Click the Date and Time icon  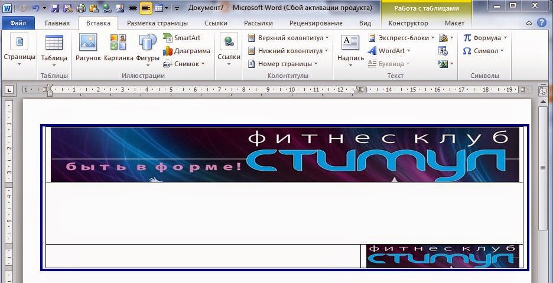tap(443, 51)
